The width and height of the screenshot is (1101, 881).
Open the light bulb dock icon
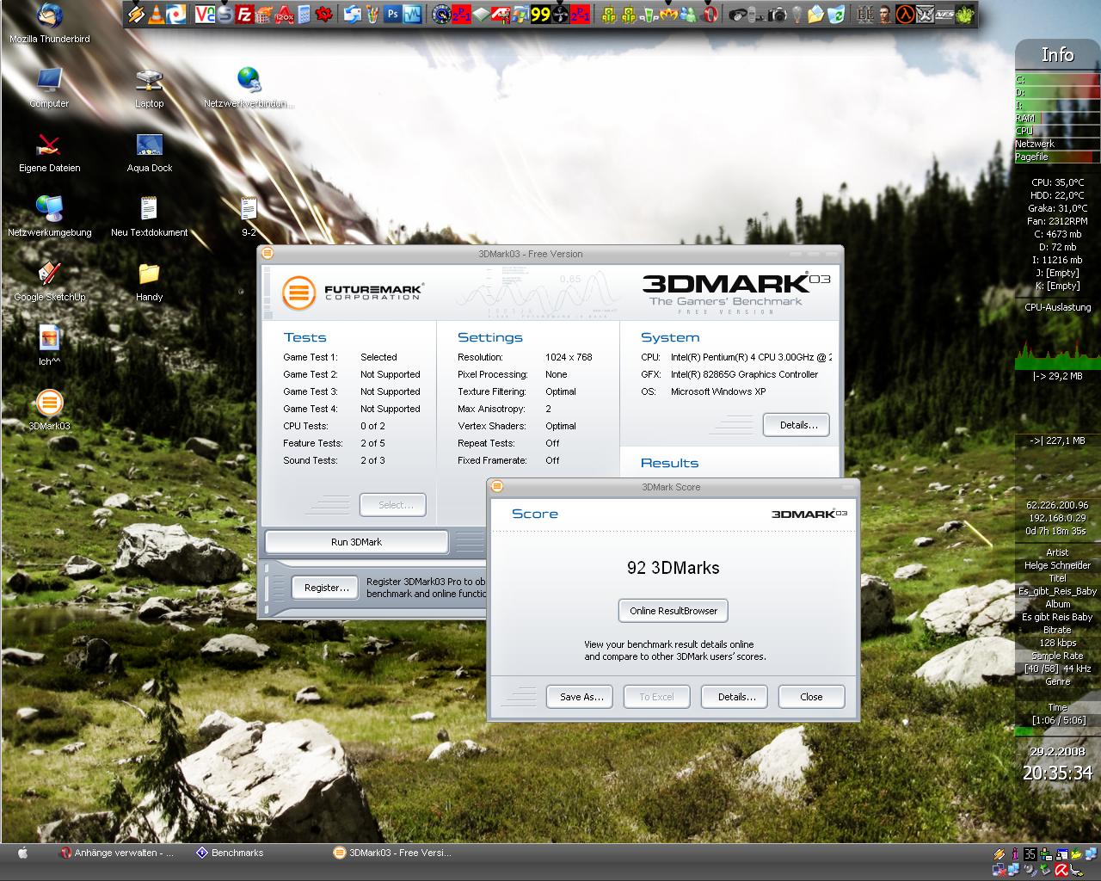click(x=797, y=14)
